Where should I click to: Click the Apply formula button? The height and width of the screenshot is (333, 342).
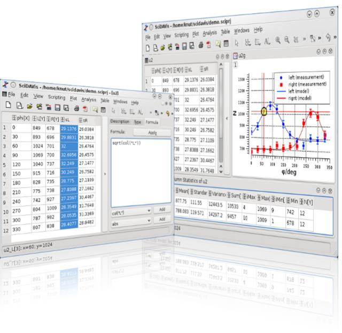click(x=152, y=133)
